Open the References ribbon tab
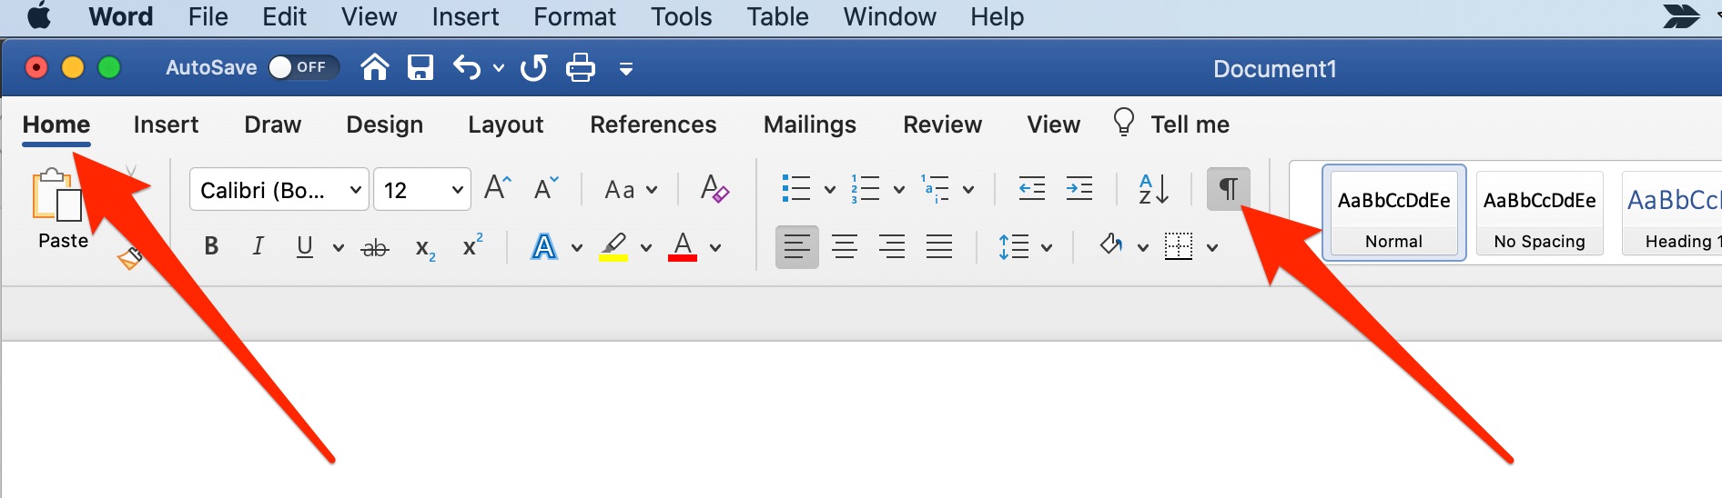The image size is (1722, 498). pyautogui.click(x=653, y=124)
